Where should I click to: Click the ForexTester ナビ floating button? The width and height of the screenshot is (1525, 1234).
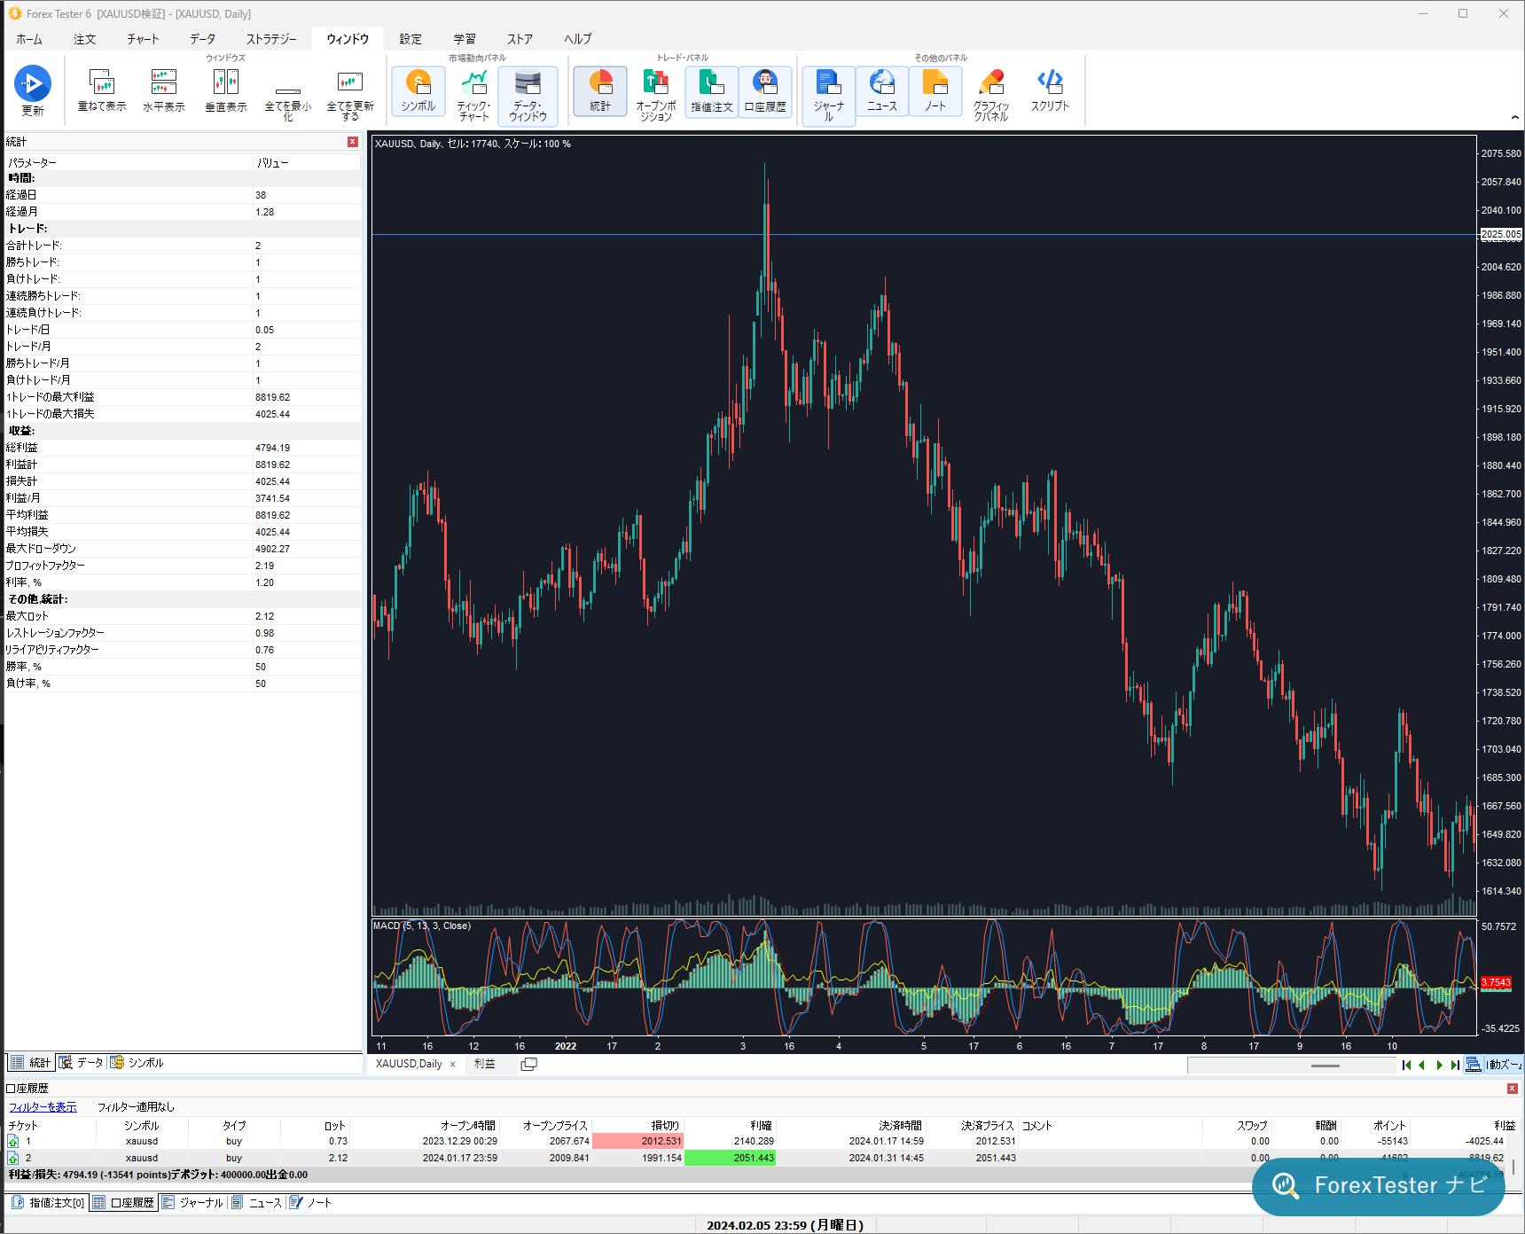[x=1379, y=1186]
